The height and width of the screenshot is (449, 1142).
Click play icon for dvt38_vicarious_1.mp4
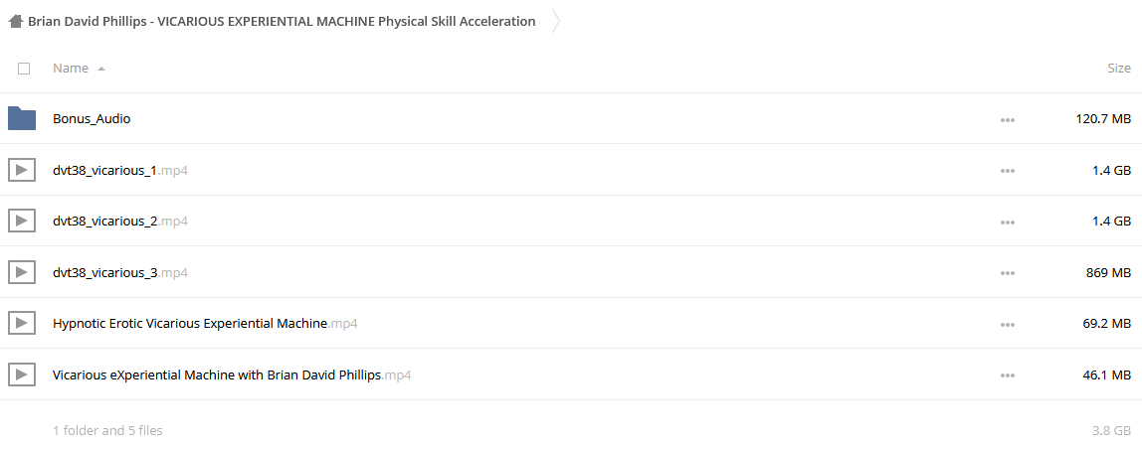click(x=22, y=170)
